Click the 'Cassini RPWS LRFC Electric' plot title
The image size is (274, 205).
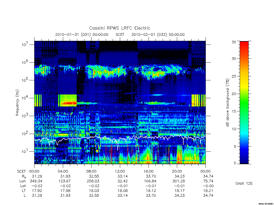click(x=120, y=28)
